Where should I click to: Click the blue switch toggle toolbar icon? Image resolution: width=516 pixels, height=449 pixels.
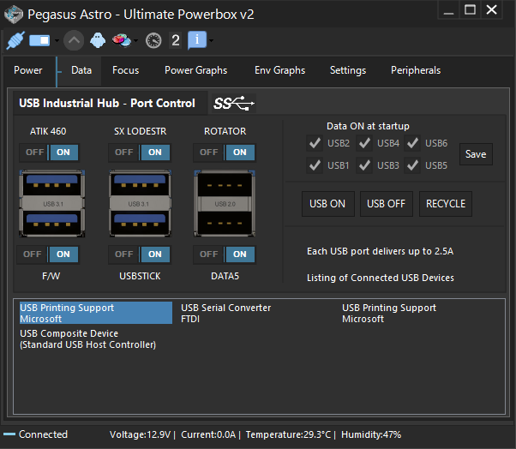39,40
